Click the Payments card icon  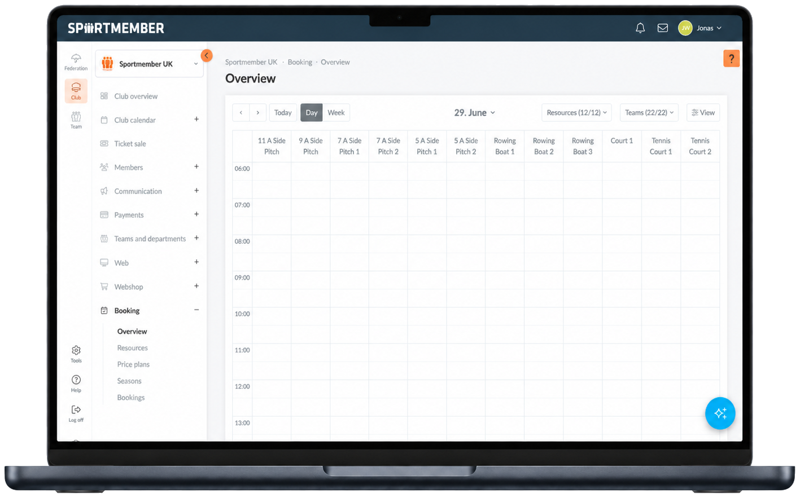104,214
